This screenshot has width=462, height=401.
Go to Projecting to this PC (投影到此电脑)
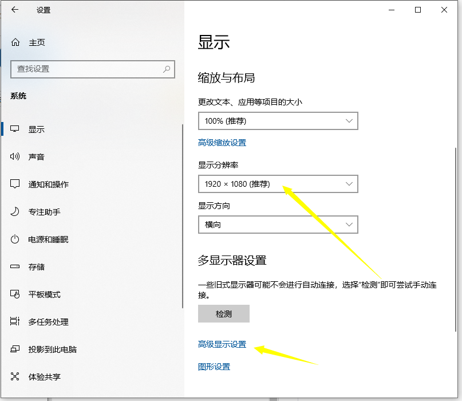[52, 349]
